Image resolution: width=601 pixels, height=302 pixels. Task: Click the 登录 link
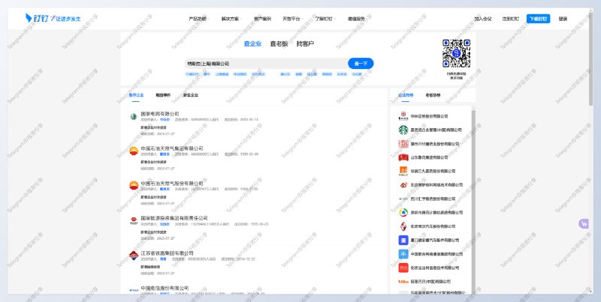[563, 19]
